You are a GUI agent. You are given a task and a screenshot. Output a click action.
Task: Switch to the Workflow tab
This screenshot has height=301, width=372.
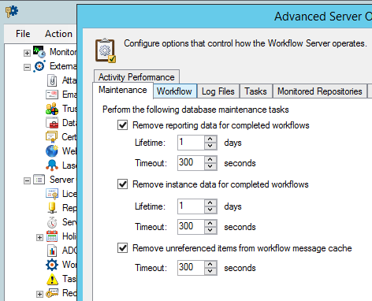click(x=175, y=91)
